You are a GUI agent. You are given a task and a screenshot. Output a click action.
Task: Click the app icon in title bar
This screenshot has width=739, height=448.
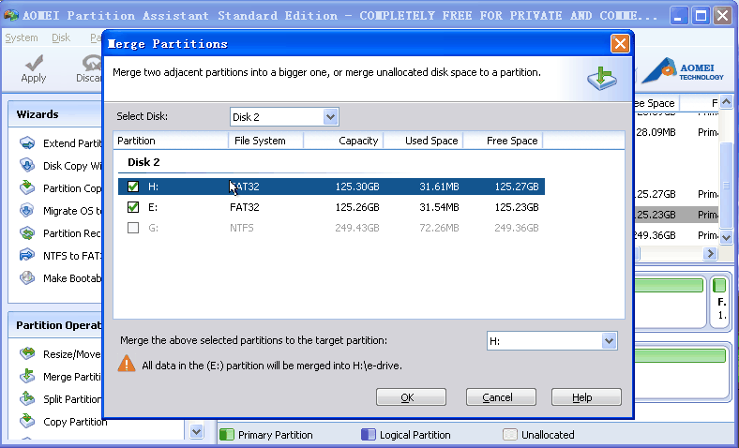[x=11, y=15]
